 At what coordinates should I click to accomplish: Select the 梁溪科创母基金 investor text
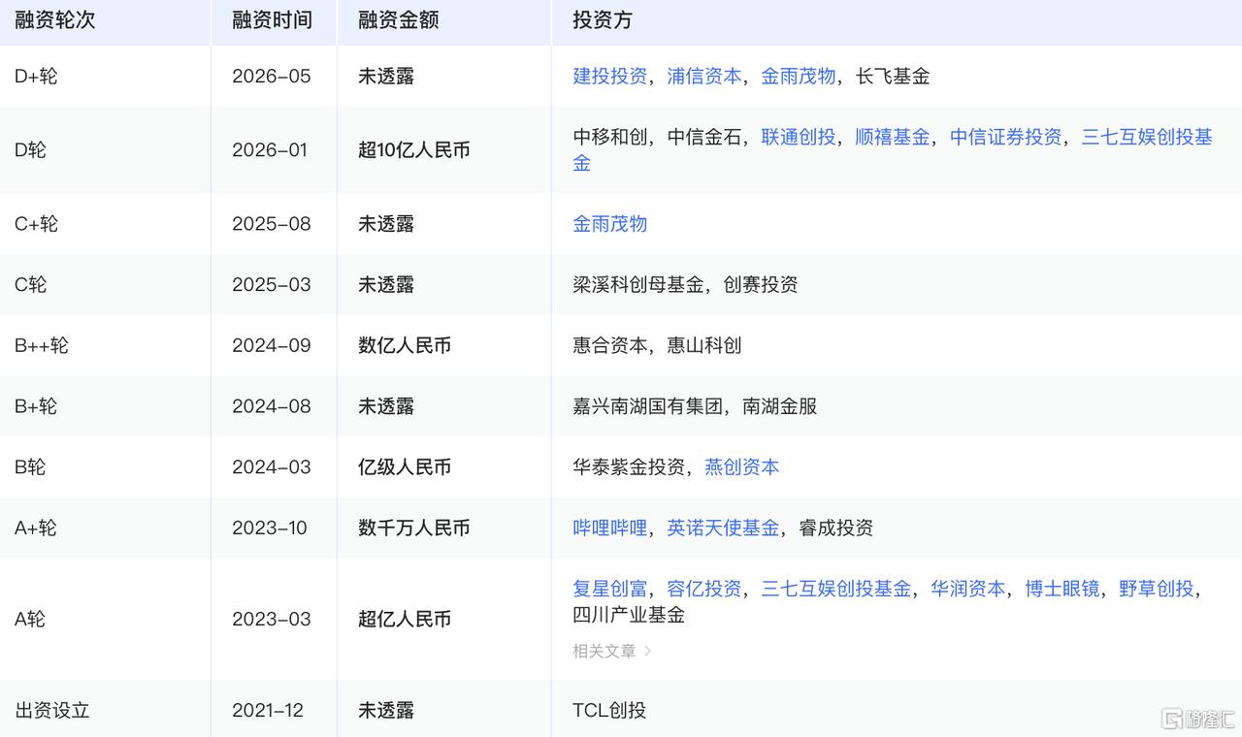click(638, 284)
